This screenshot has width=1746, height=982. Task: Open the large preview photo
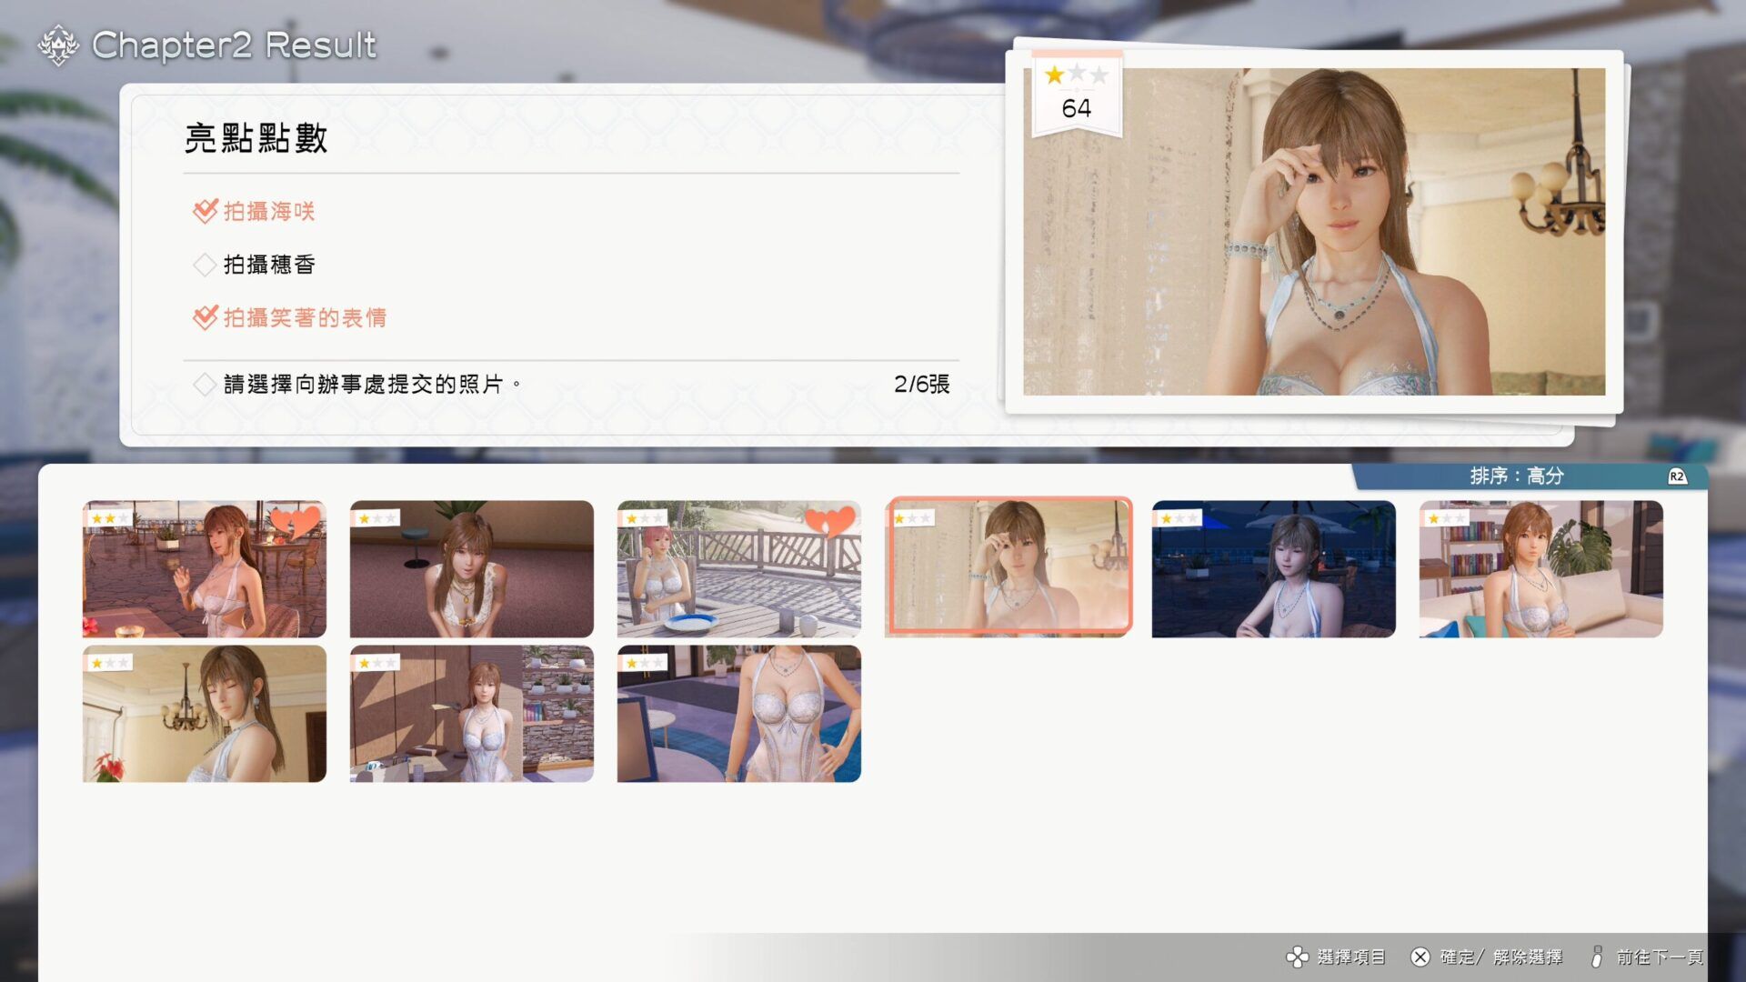tap(1314, 232)
